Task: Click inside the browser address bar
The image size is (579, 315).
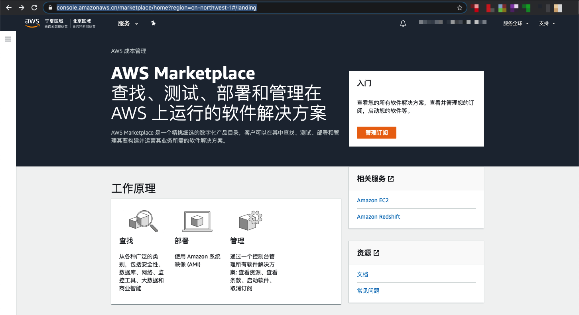Action: (160, 7)
